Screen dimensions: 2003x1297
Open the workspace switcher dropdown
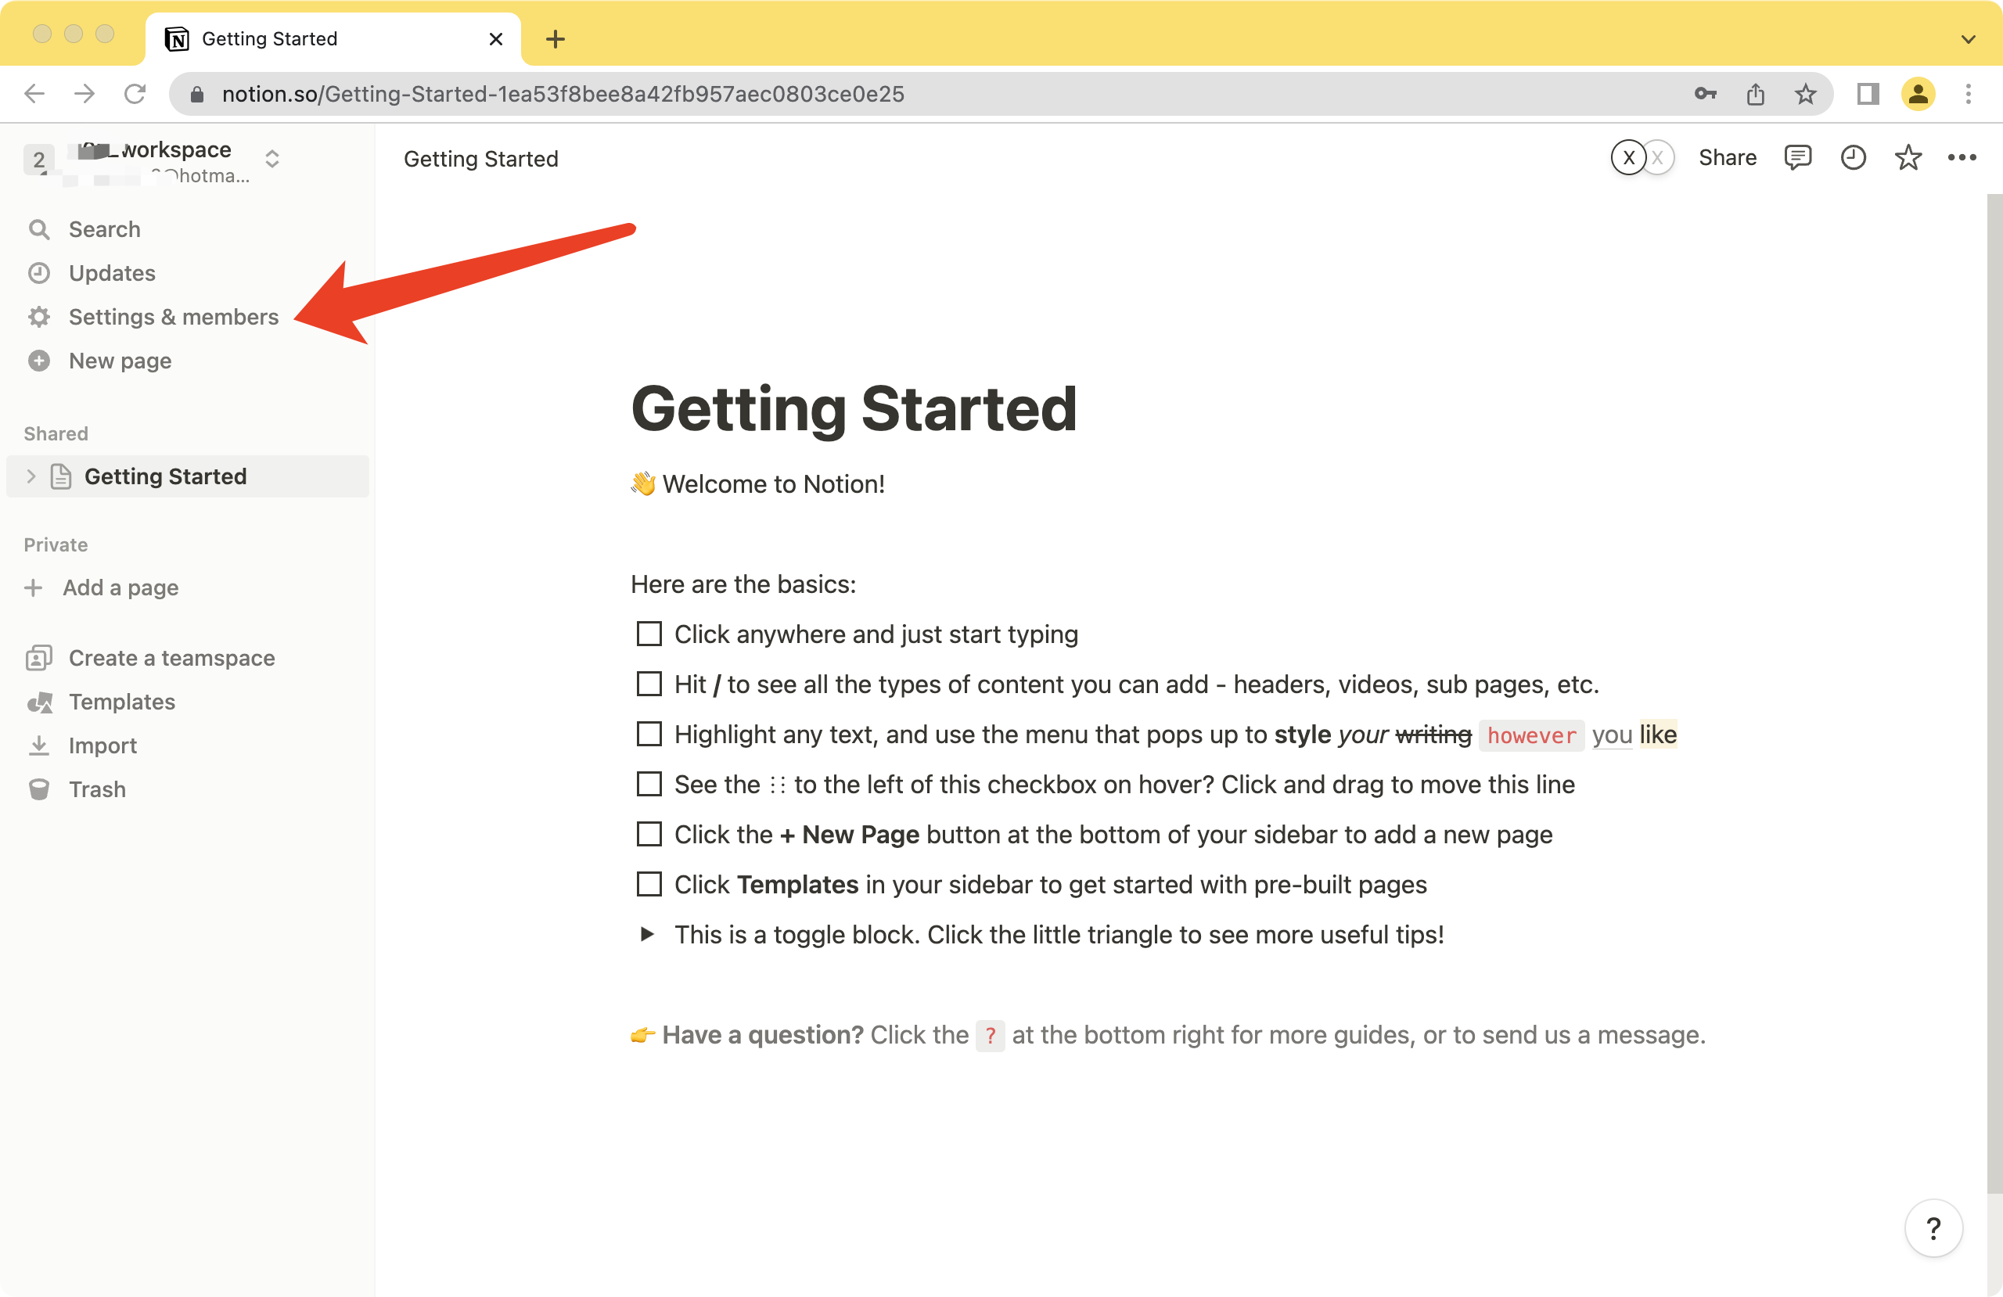pyautogui.click(x=271, y=158)
